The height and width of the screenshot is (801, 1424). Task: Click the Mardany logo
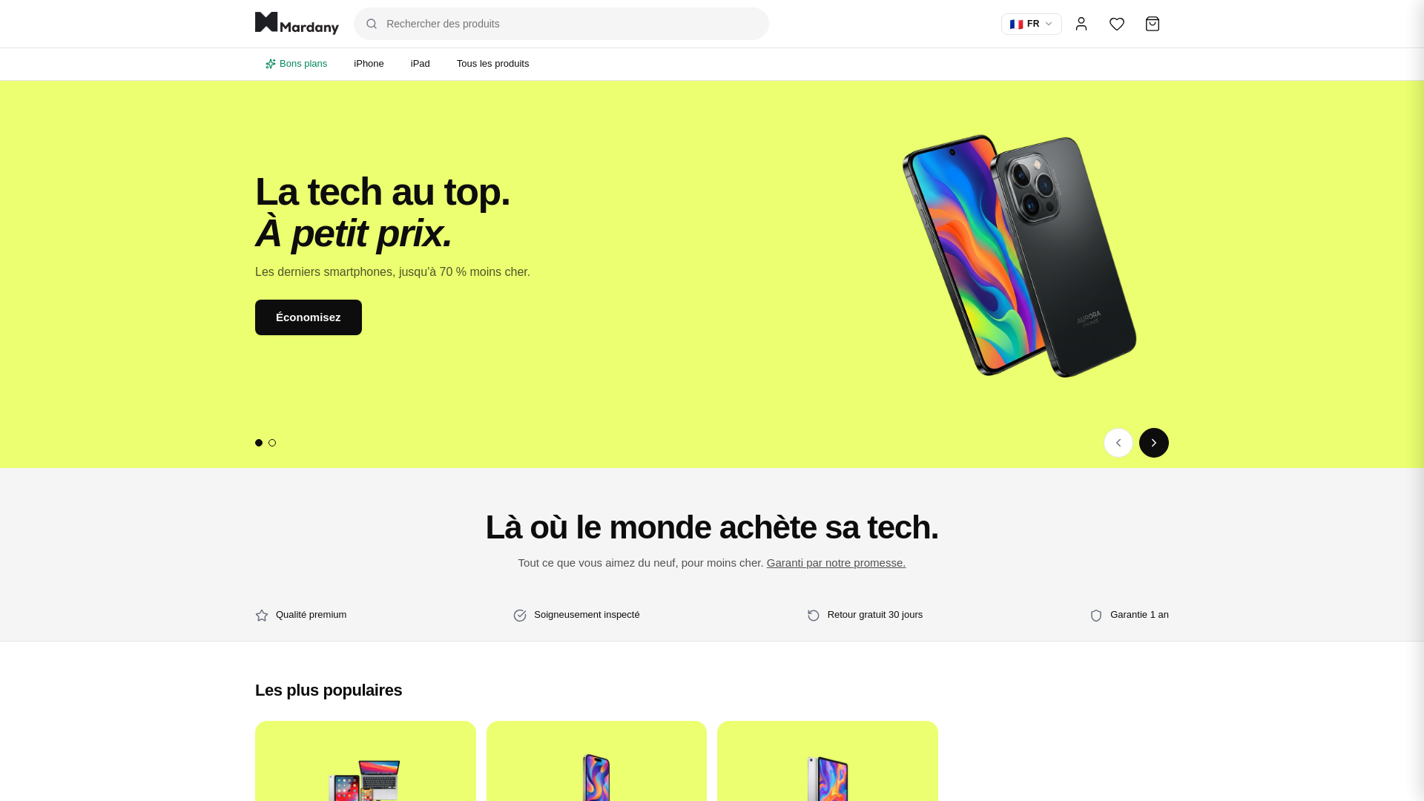point(297,24)
